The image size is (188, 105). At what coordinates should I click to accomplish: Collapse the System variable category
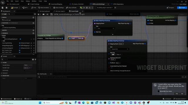click(x=1, y=35)
